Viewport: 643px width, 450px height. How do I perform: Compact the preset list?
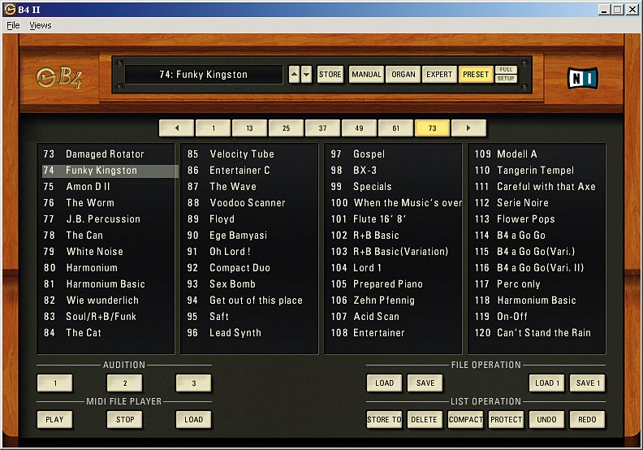[465, 420]
